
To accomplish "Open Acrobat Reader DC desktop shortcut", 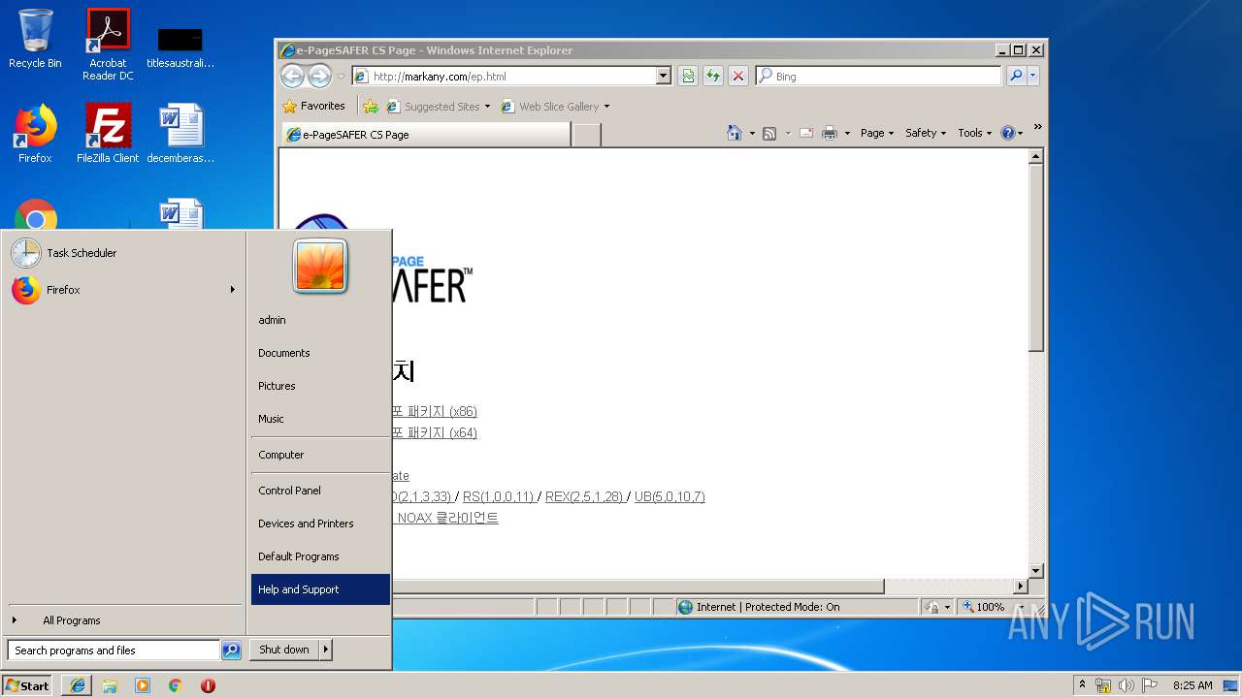I will [108, 45].
